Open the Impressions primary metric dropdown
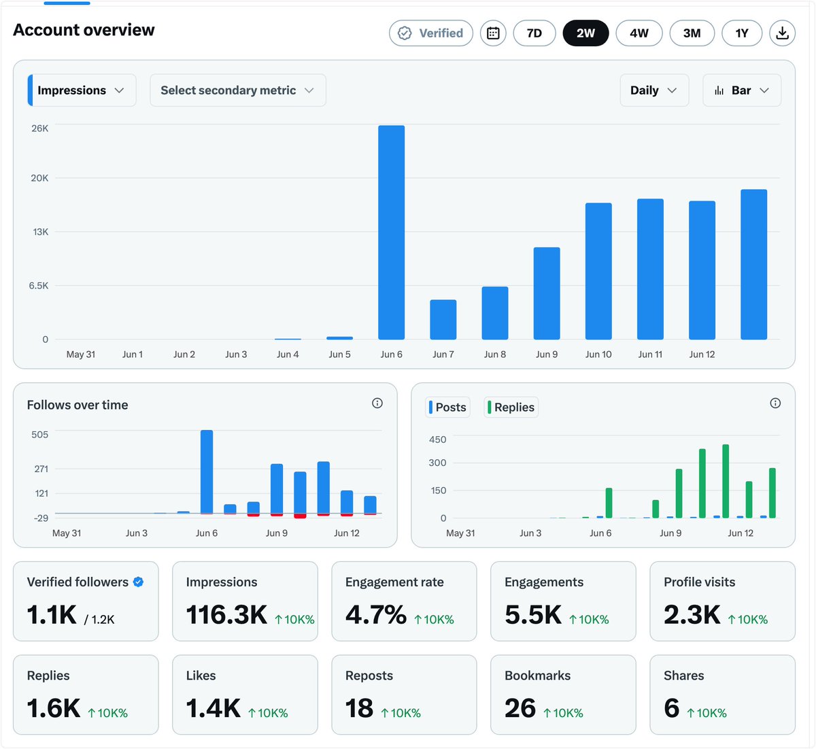The width and height of the screenshot is (816, 749). click(x=82, y=90)
